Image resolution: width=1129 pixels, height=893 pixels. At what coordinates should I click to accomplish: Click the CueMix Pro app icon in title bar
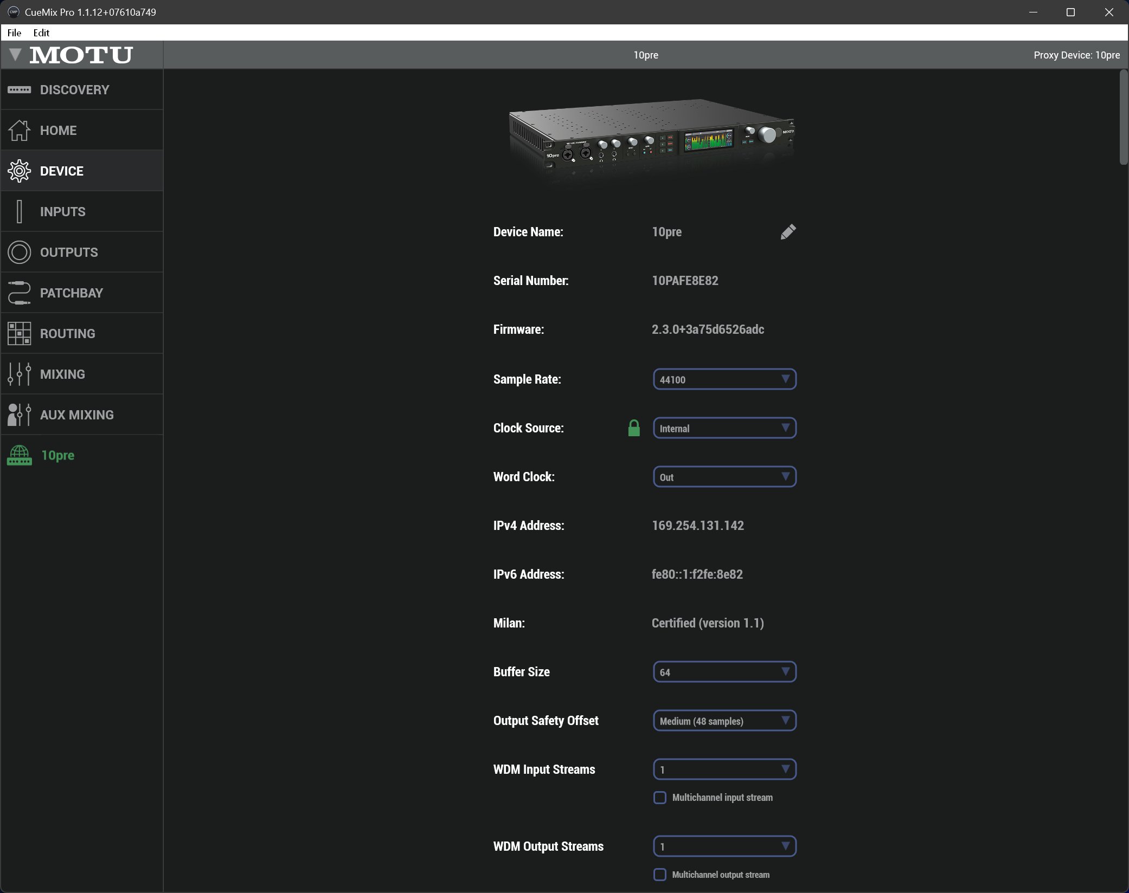[13, 12]
